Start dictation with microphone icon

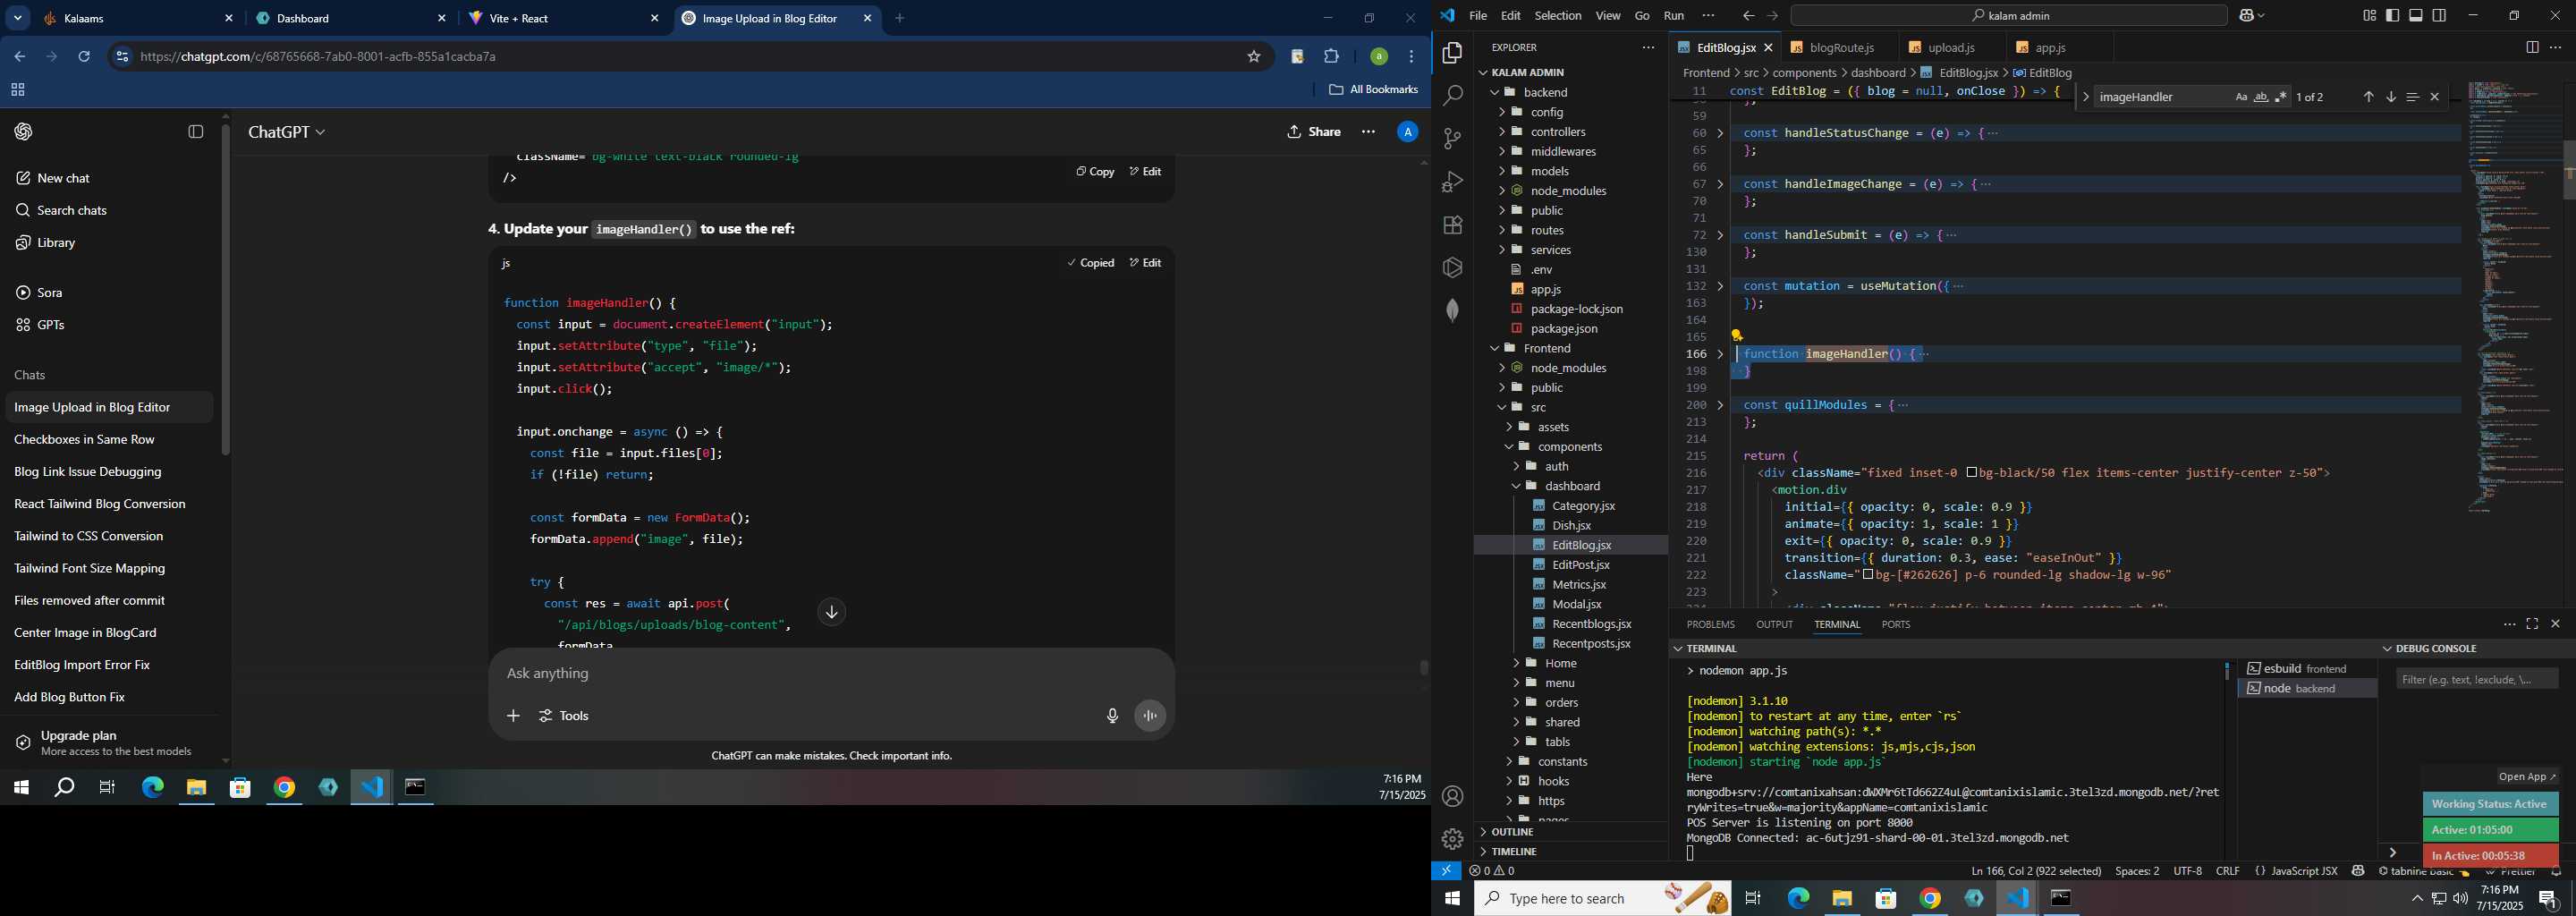(x=1112, y=716)
